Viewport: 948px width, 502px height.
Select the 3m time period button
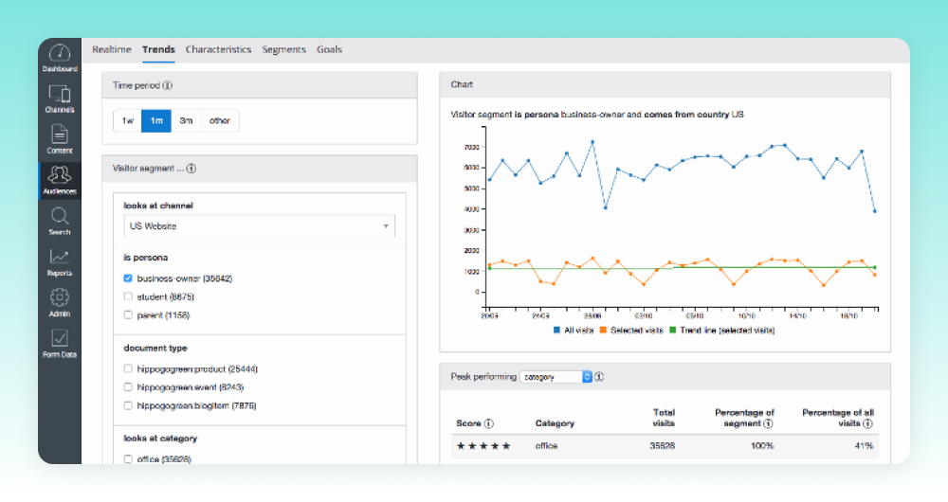tap(186, 121)
